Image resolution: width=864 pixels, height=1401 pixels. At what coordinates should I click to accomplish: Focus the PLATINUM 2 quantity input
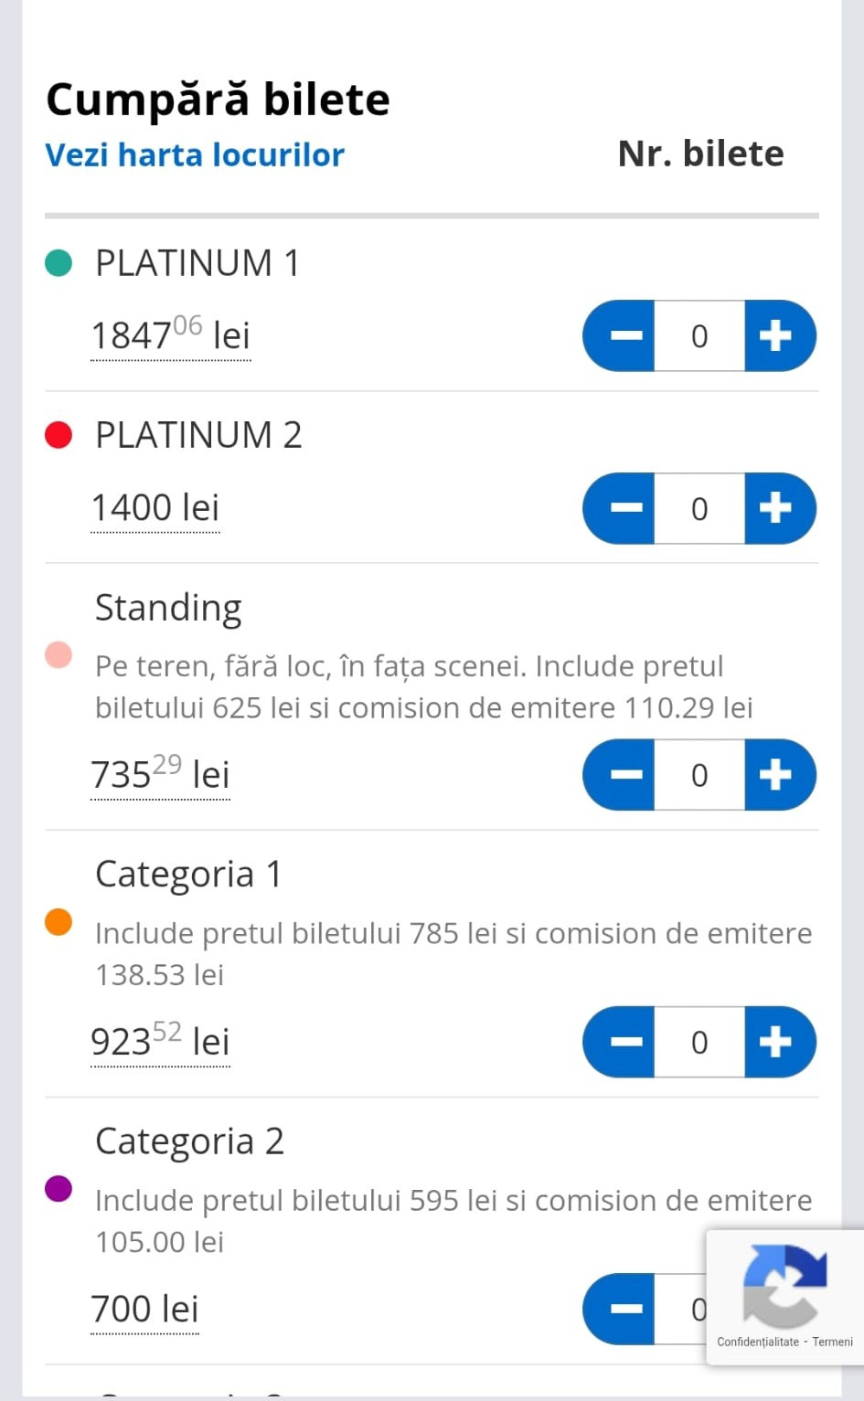click(x=699, y=508)
